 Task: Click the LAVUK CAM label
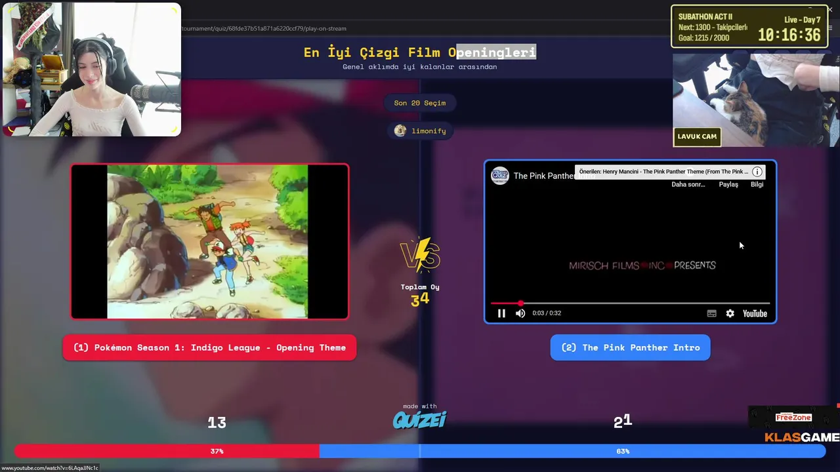pos(697,136)
